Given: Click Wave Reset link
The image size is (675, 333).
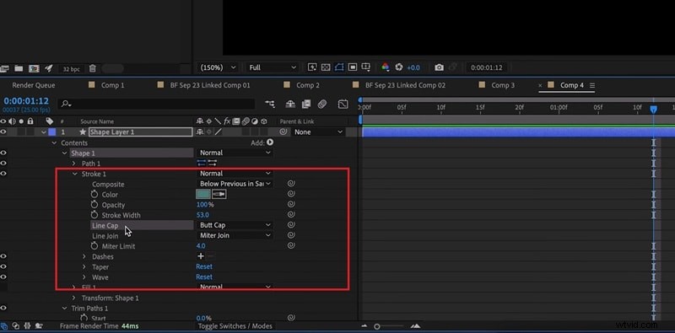Looking at the screenshot, I should pos(204,277).
